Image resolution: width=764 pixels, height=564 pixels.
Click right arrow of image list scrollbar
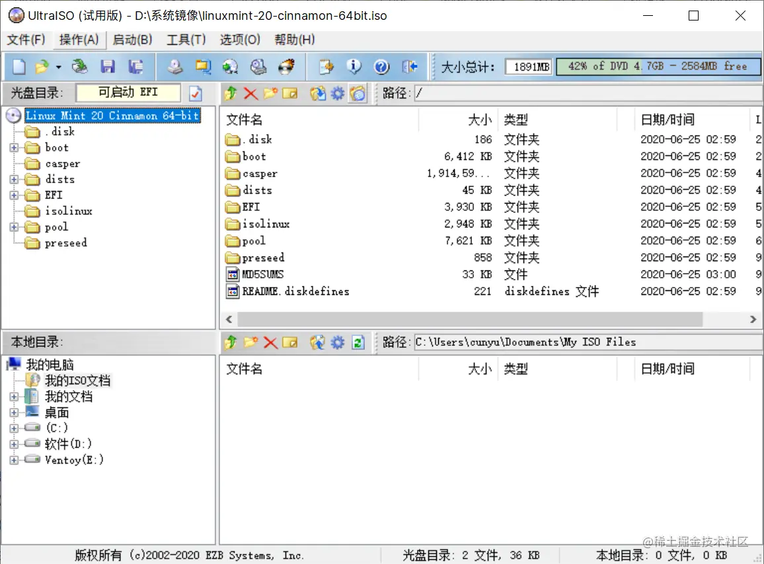753,319
